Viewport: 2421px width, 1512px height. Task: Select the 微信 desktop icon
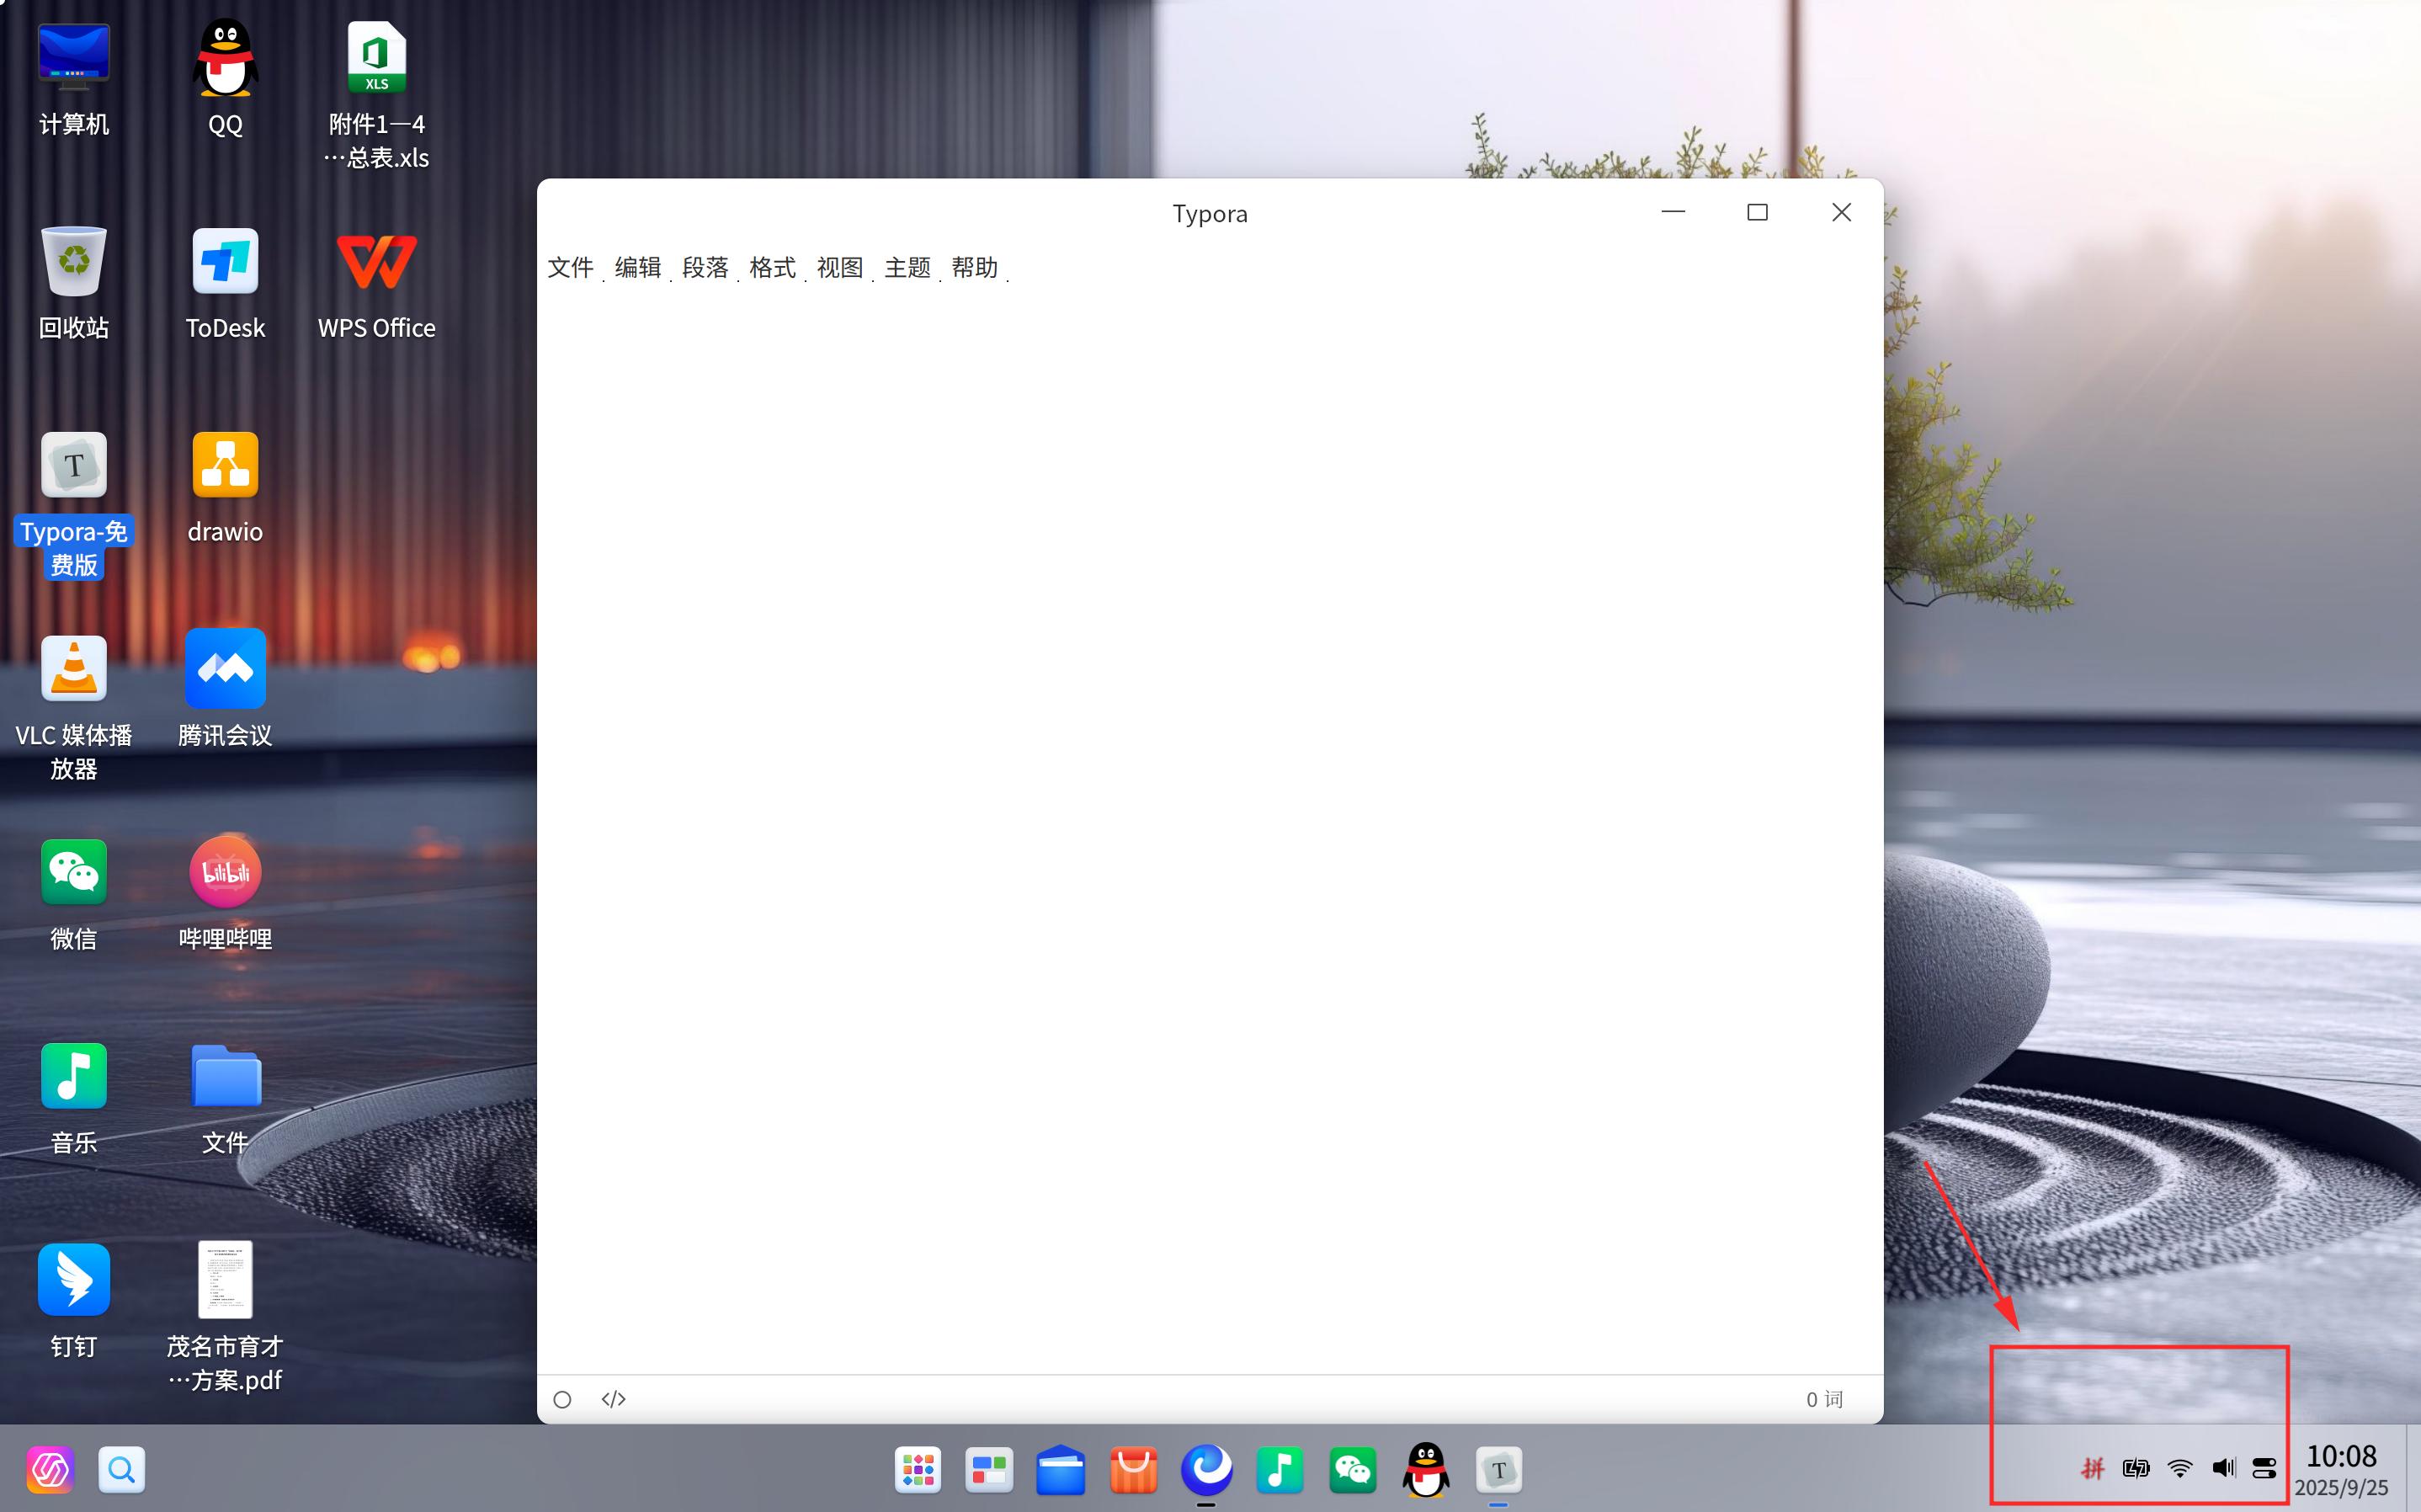[74, 894]
